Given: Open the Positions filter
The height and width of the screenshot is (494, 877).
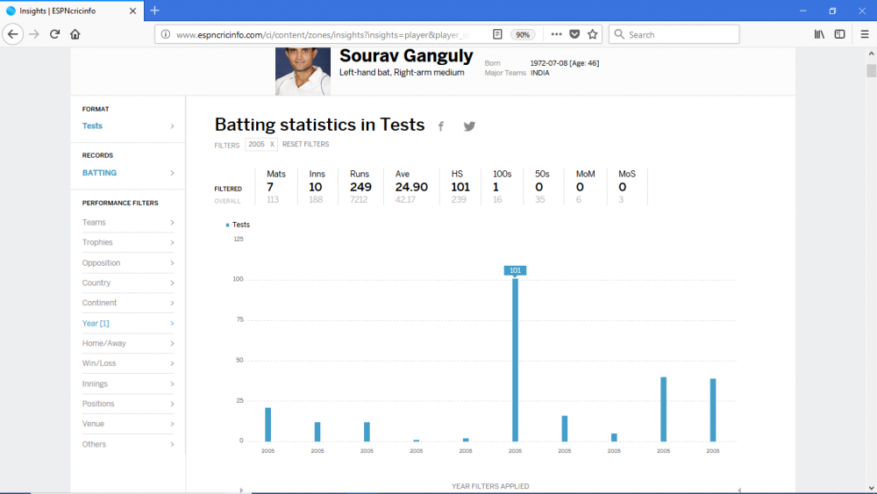Looking at the screenshot, I should point(128,404).
